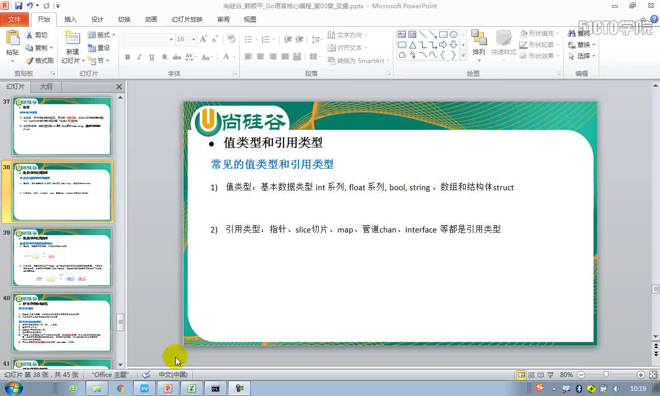Increase font size with the large A icon
Viewport: 660px width, 396px height.
pos(203,39)
